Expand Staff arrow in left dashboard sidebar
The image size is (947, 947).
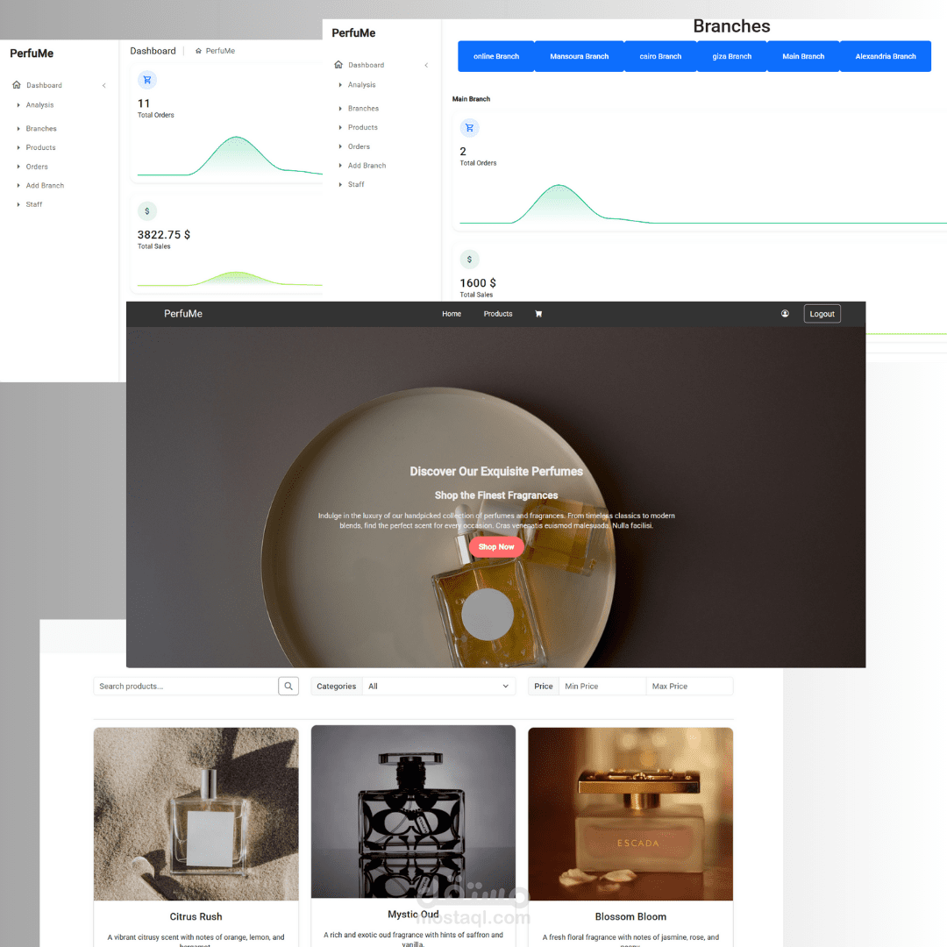pos(18,204)
